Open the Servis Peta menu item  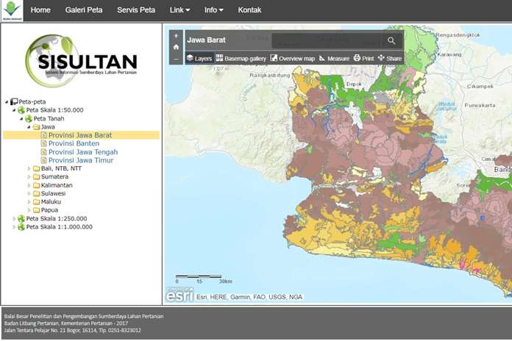click(x=136, y=10)
